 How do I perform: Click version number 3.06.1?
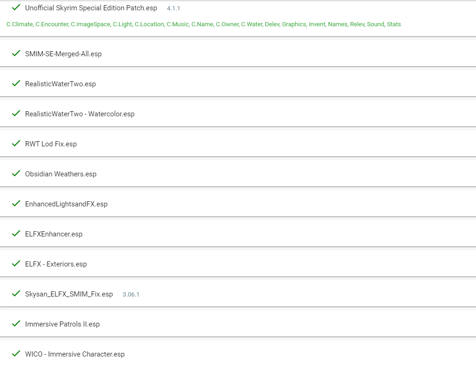click(x=131, y=295)
